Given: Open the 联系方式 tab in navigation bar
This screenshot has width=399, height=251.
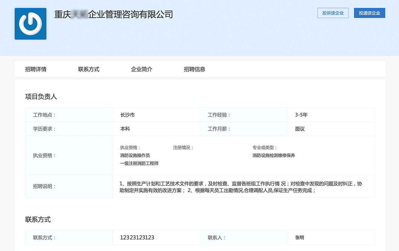Looking at the screenshot, I should (89, 69).
